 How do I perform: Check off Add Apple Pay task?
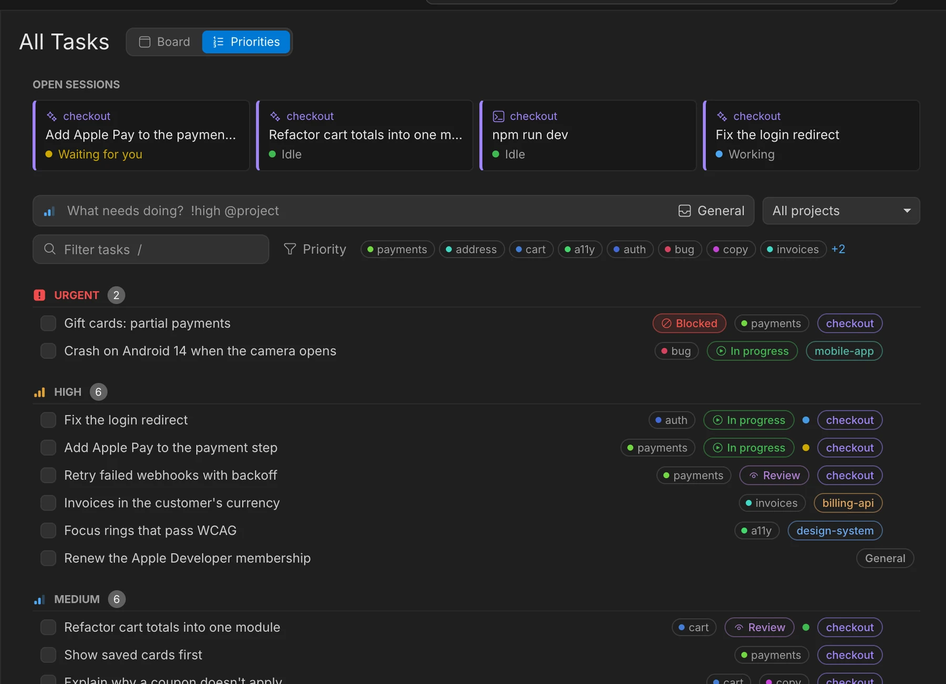[48, 448]
